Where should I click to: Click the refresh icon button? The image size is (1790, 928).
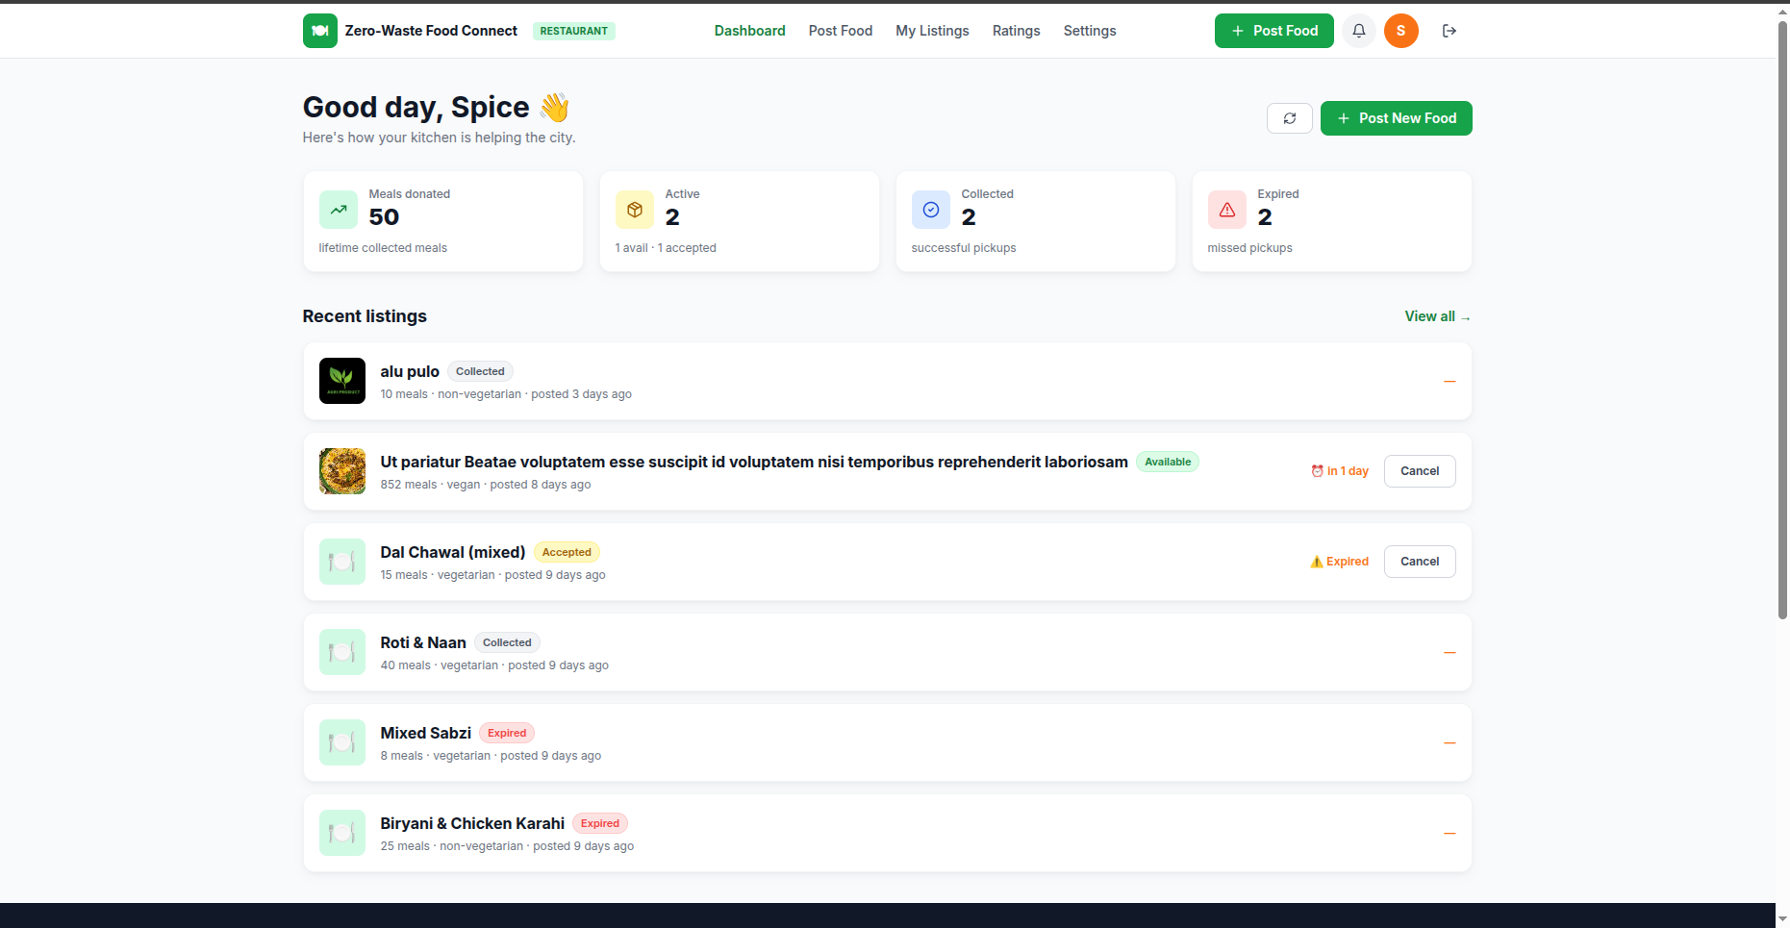1290,118
